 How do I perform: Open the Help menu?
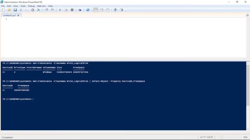tap(50, 6)
